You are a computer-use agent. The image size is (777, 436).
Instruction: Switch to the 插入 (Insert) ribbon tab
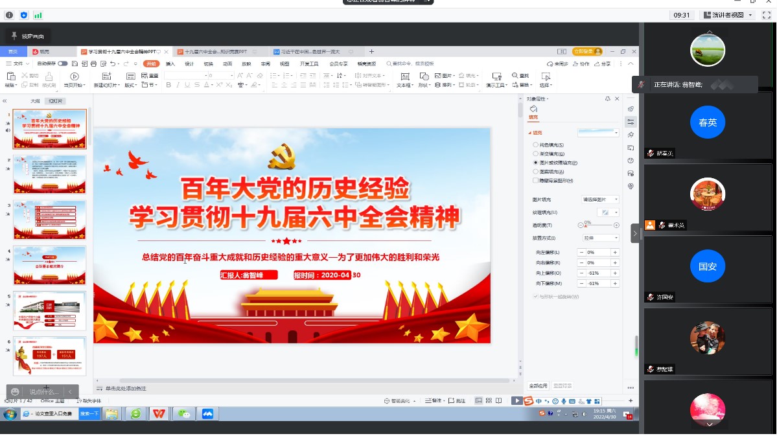[170, 64]
